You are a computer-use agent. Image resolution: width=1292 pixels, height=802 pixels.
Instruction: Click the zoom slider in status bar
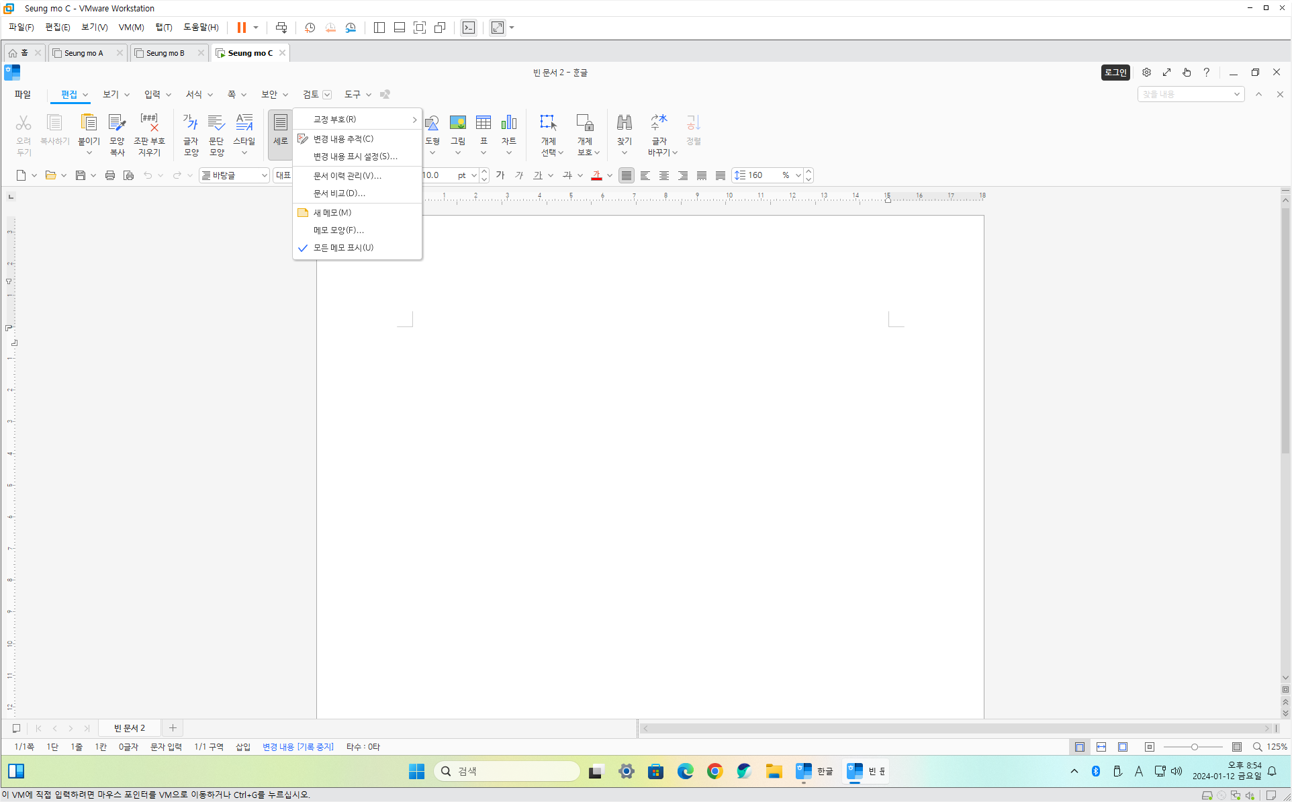pos(1194,747)
